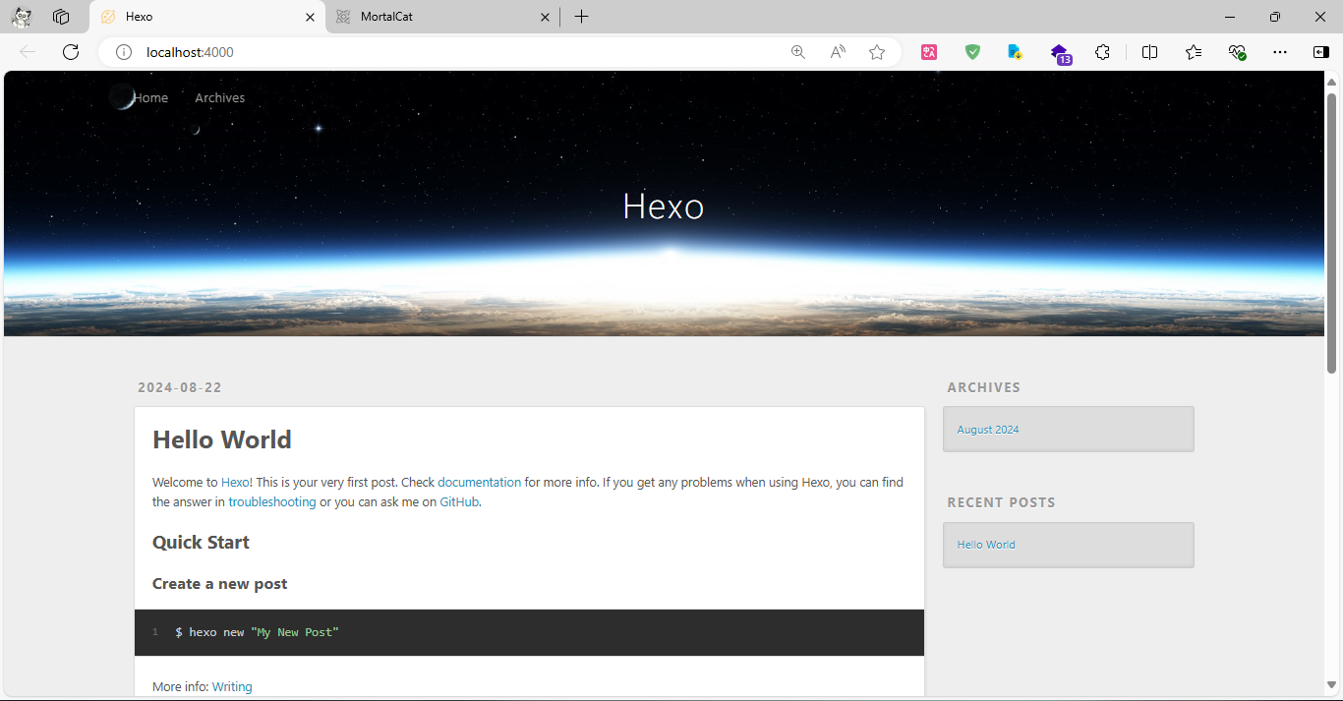Open Settings and more ellipsis menu

point(1279,52)
